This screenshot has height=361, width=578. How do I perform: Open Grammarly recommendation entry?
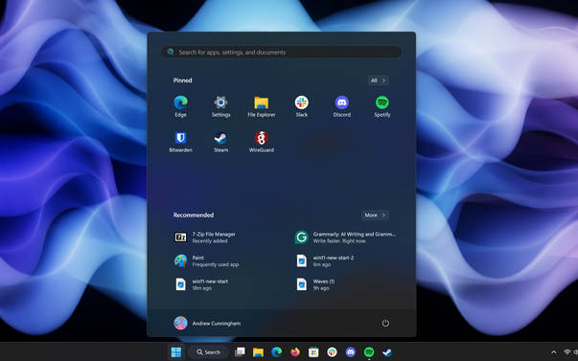(x=346, y=237)
